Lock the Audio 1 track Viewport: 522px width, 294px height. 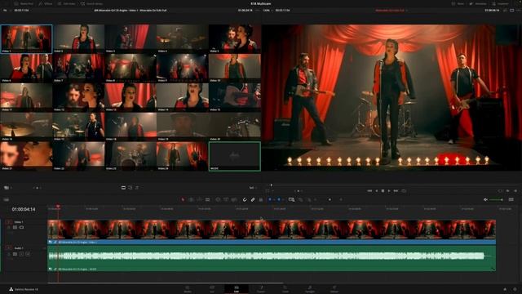coord(9,254)
